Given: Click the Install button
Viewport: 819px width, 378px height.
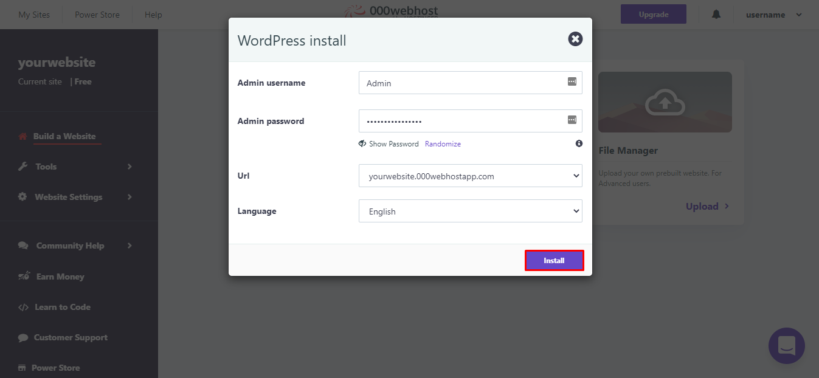Looking at the screenshot, I should coord(554,260).
